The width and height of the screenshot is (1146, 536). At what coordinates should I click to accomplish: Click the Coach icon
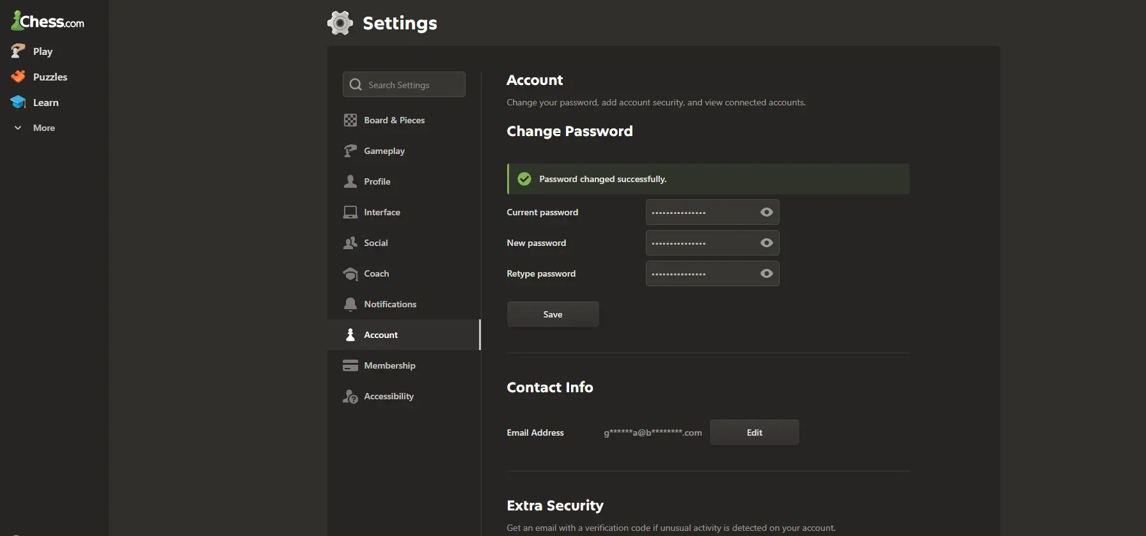[x=350, y=273]
